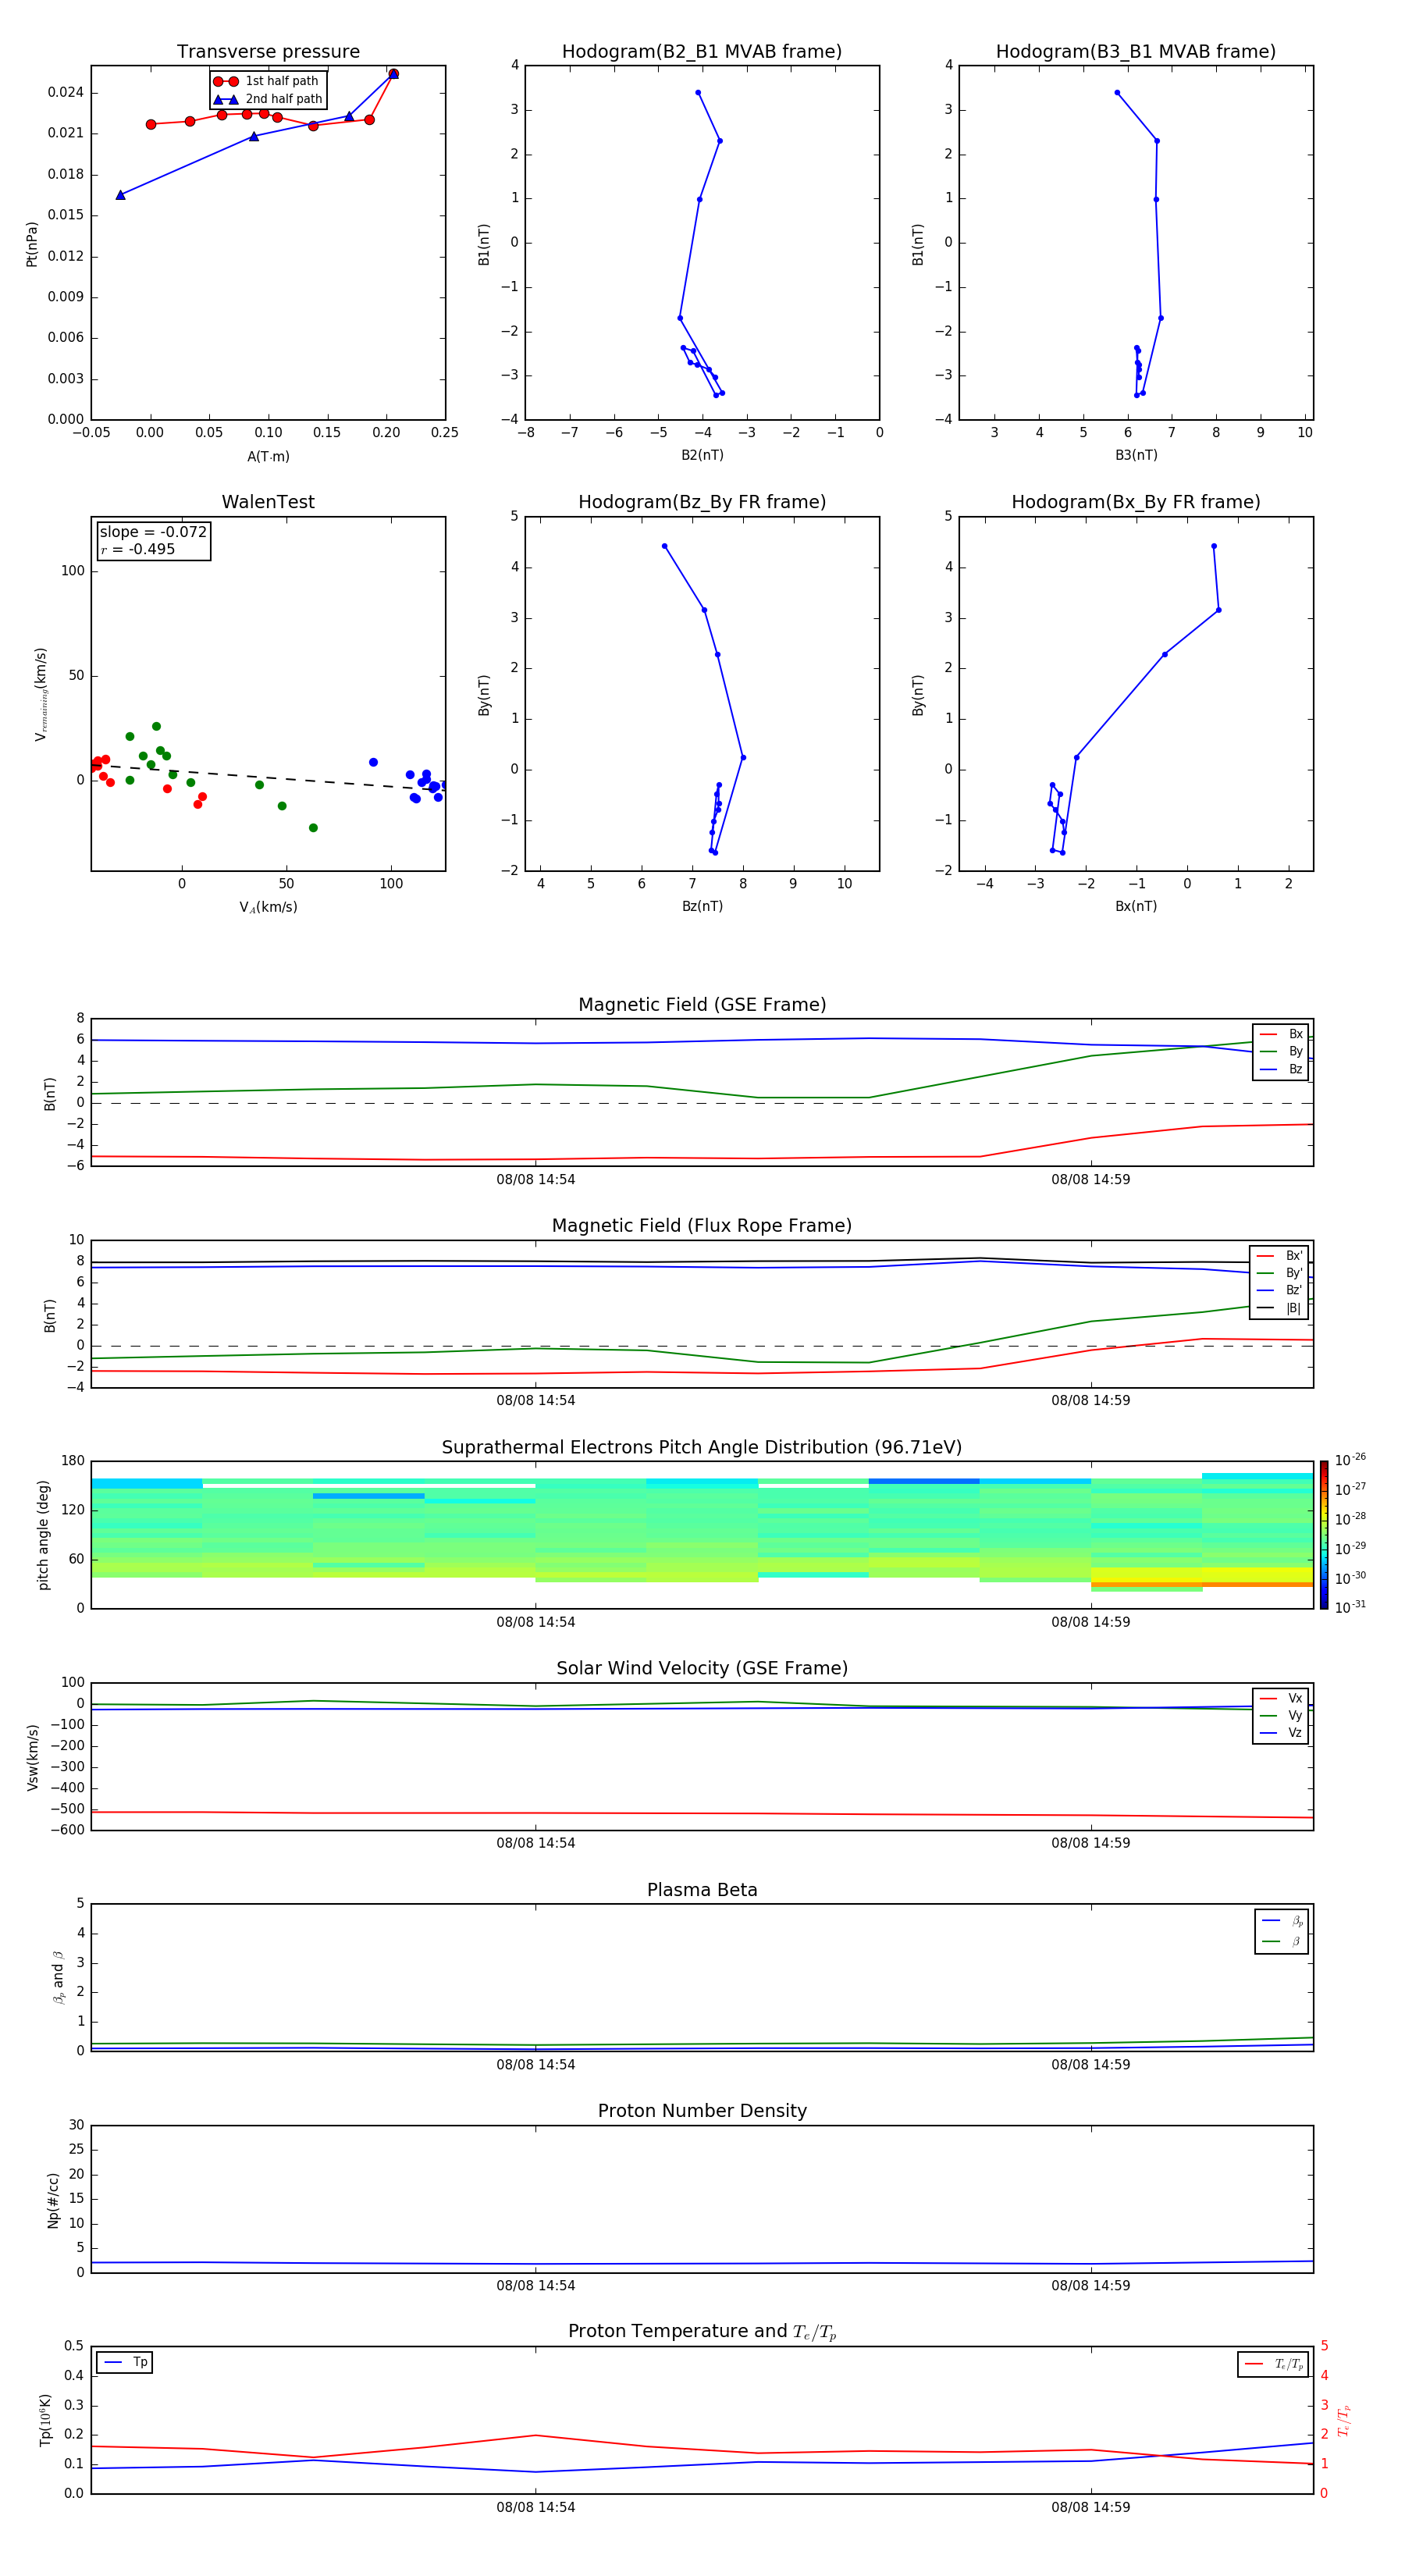1405x2576 pixels.
Task: Click the orange high-flux cell in pitch angle map
Action: pos(1202,1584)
